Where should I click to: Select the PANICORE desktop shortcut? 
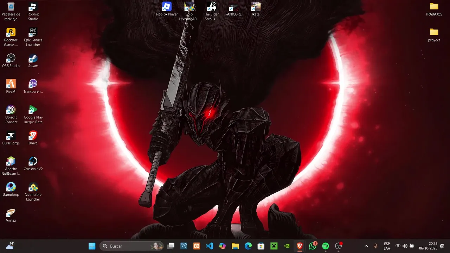pos(233,9)
